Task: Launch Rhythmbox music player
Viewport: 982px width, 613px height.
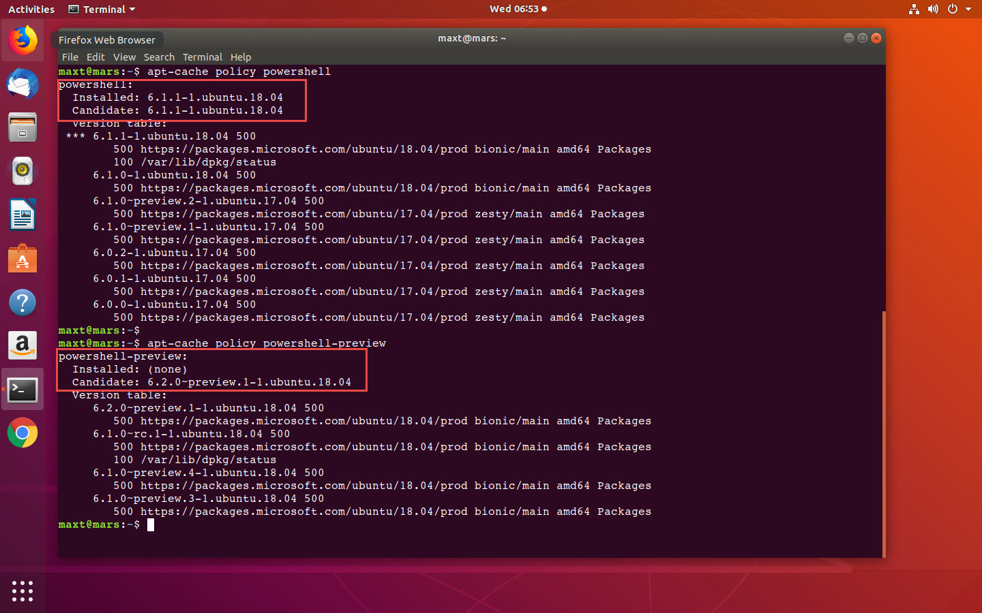Action: [23, 171]
